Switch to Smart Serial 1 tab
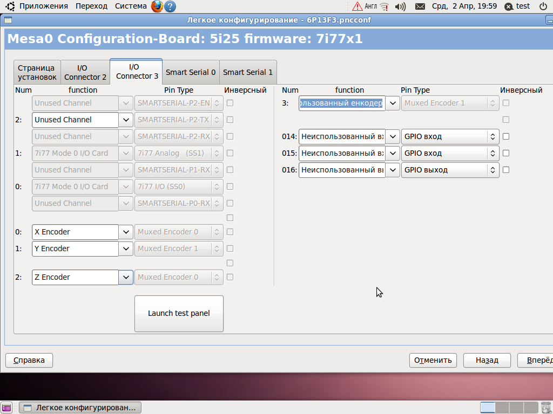 248,73
